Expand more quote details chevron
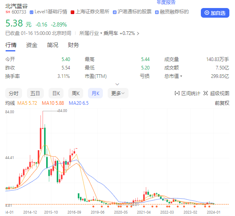 coord(117,84)
